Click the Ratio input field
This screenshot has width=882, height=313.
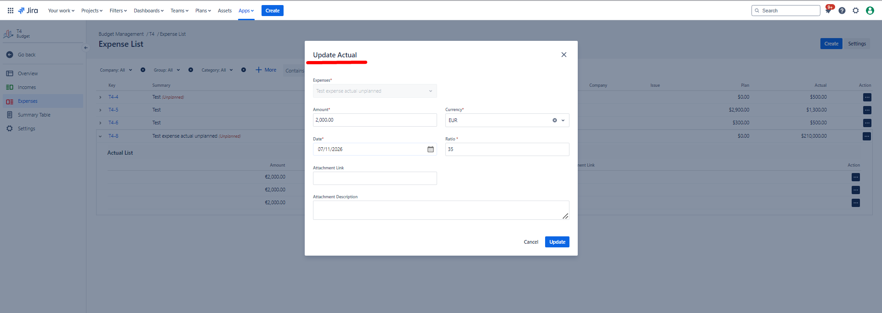click(507, 149)
